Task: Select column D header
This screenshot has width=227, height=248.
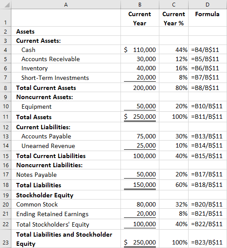Action: coord(207,4)
